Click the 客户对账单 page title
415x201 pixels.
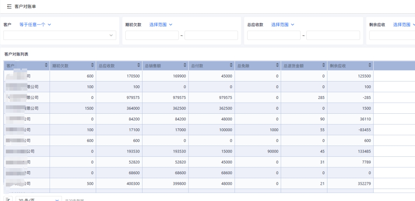25,7
